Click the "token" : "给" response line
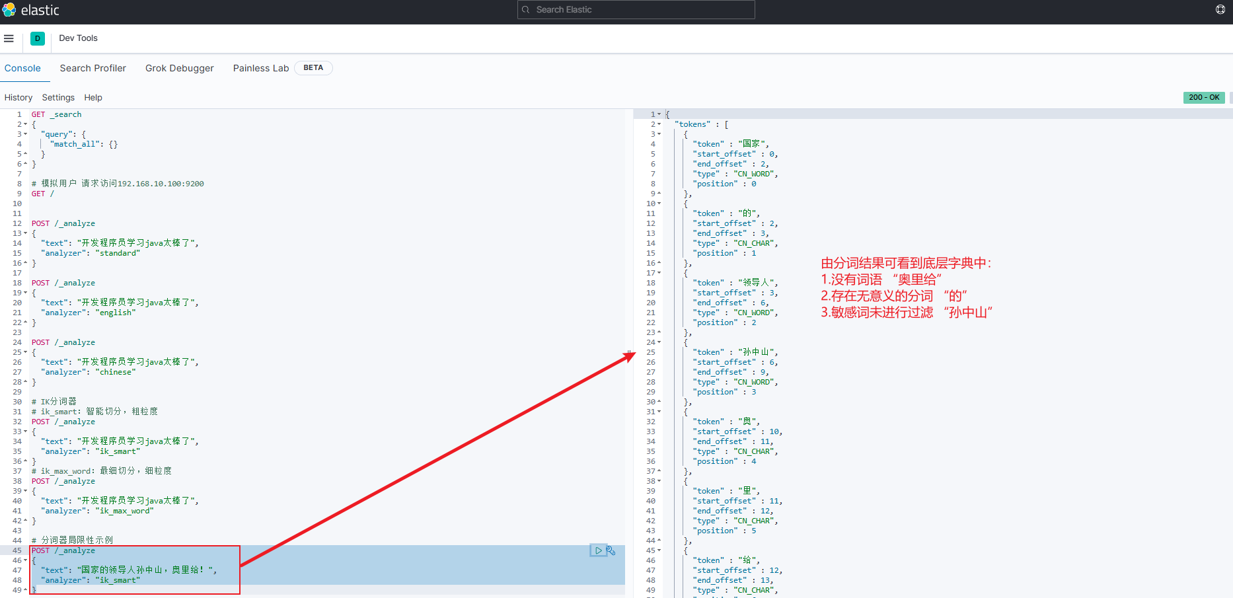The image size is (1233, 598). 726,560
